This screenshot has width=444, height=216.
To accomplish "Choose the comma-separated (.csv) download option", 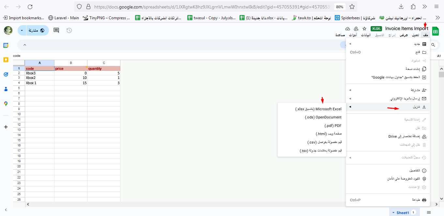I will [312, 142].
